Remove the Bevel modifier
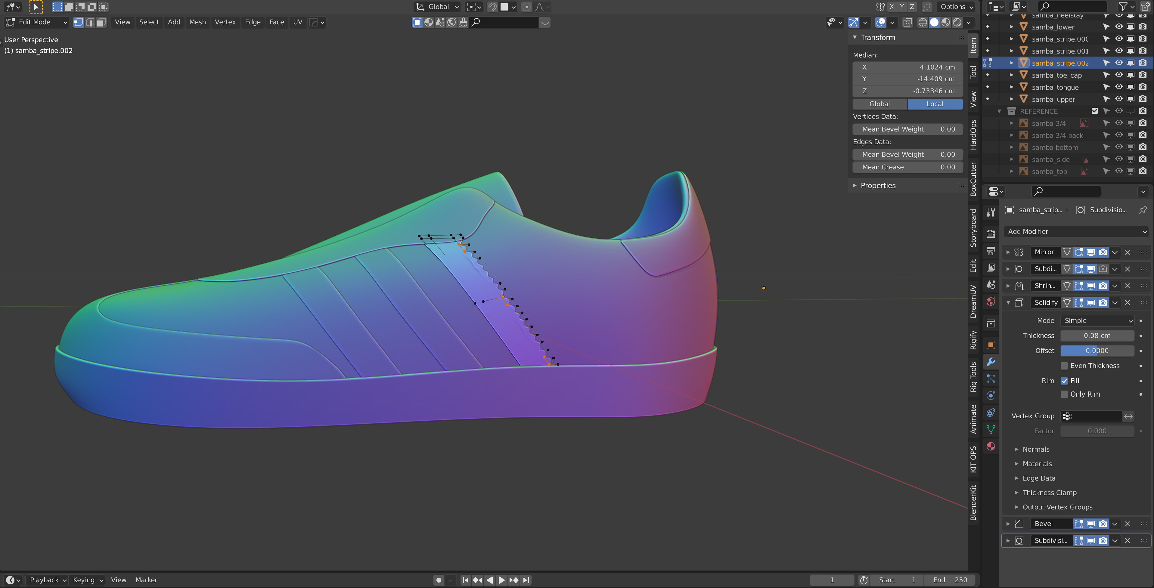This screenshot has height=588, width=1154. pos(1128,524)
